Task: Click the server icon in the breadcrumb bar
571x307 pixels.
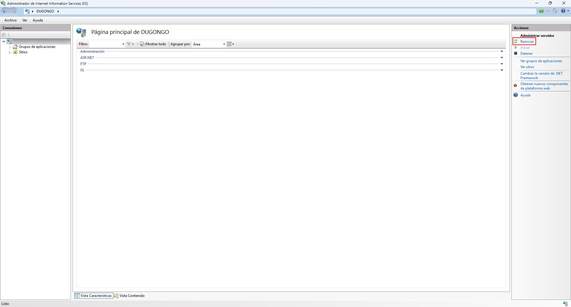Action: (x=27, y=11)
